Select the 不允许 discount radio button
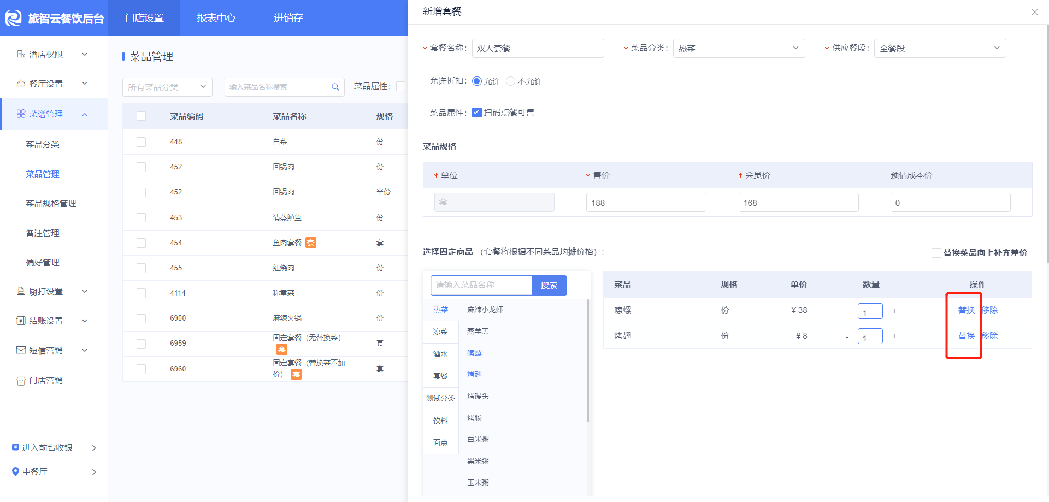 (x=511, y=81)
